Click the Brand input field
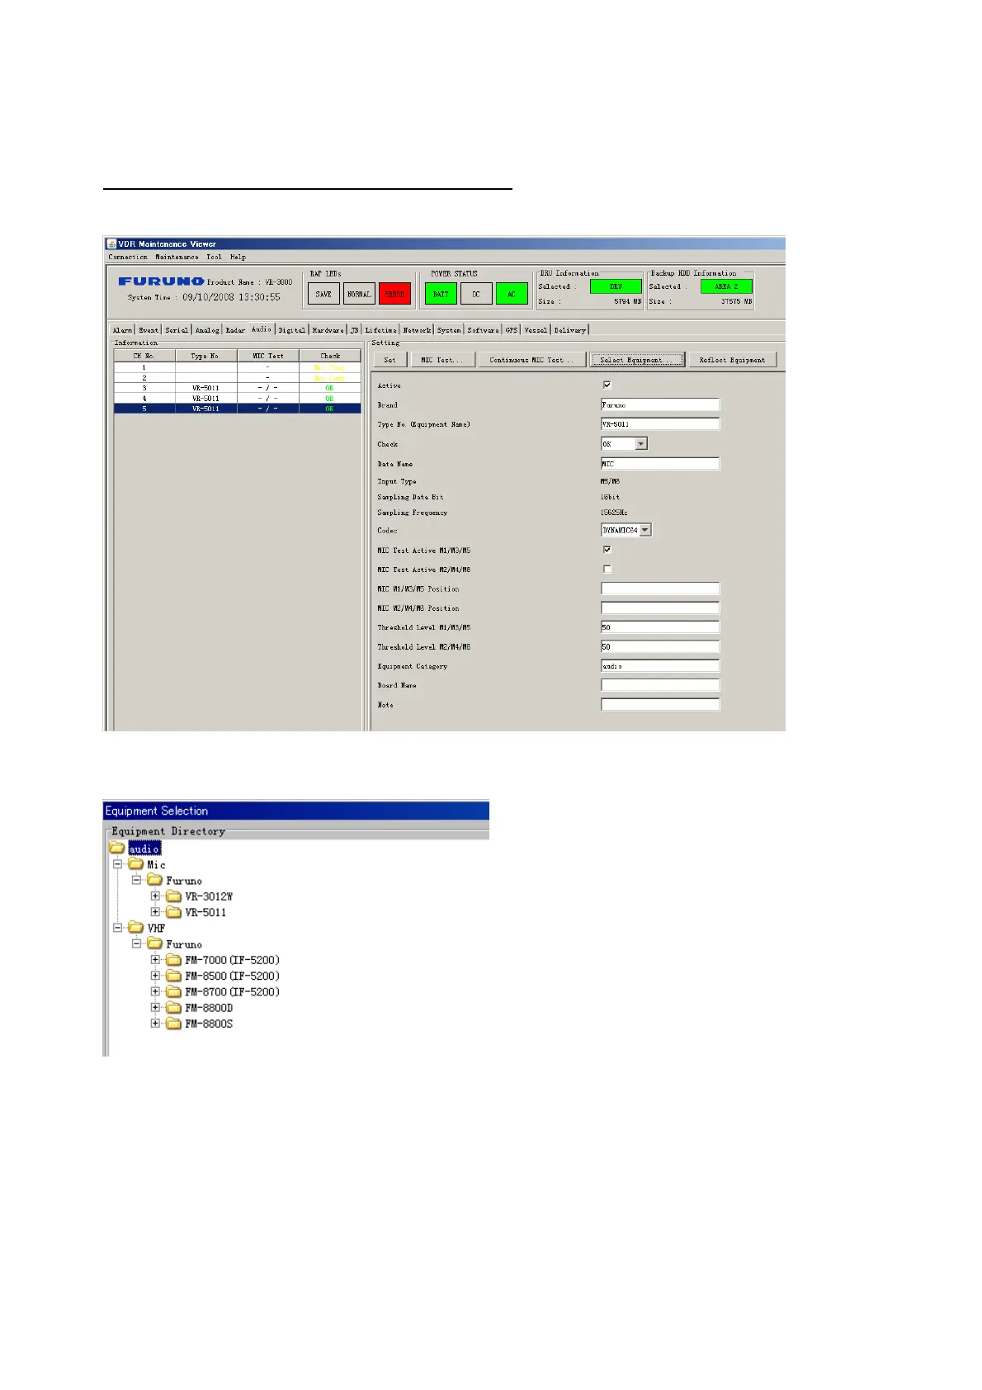This screenshot has width=982, height=1390. click(660, 404)
